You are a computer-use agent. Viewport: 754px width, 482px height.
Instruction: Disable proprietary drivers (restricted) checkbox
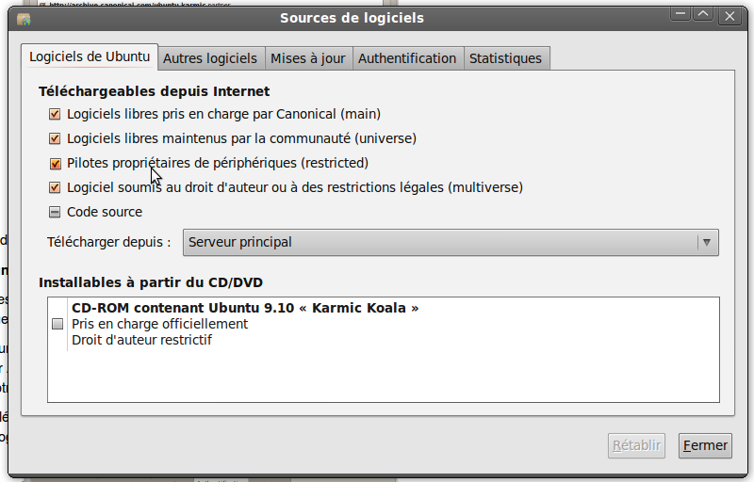point(55,163)
